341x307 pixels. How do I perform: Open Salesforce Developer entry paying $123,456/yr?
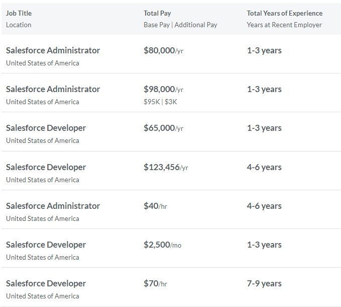pyautogui.click(x=46, y=167)
